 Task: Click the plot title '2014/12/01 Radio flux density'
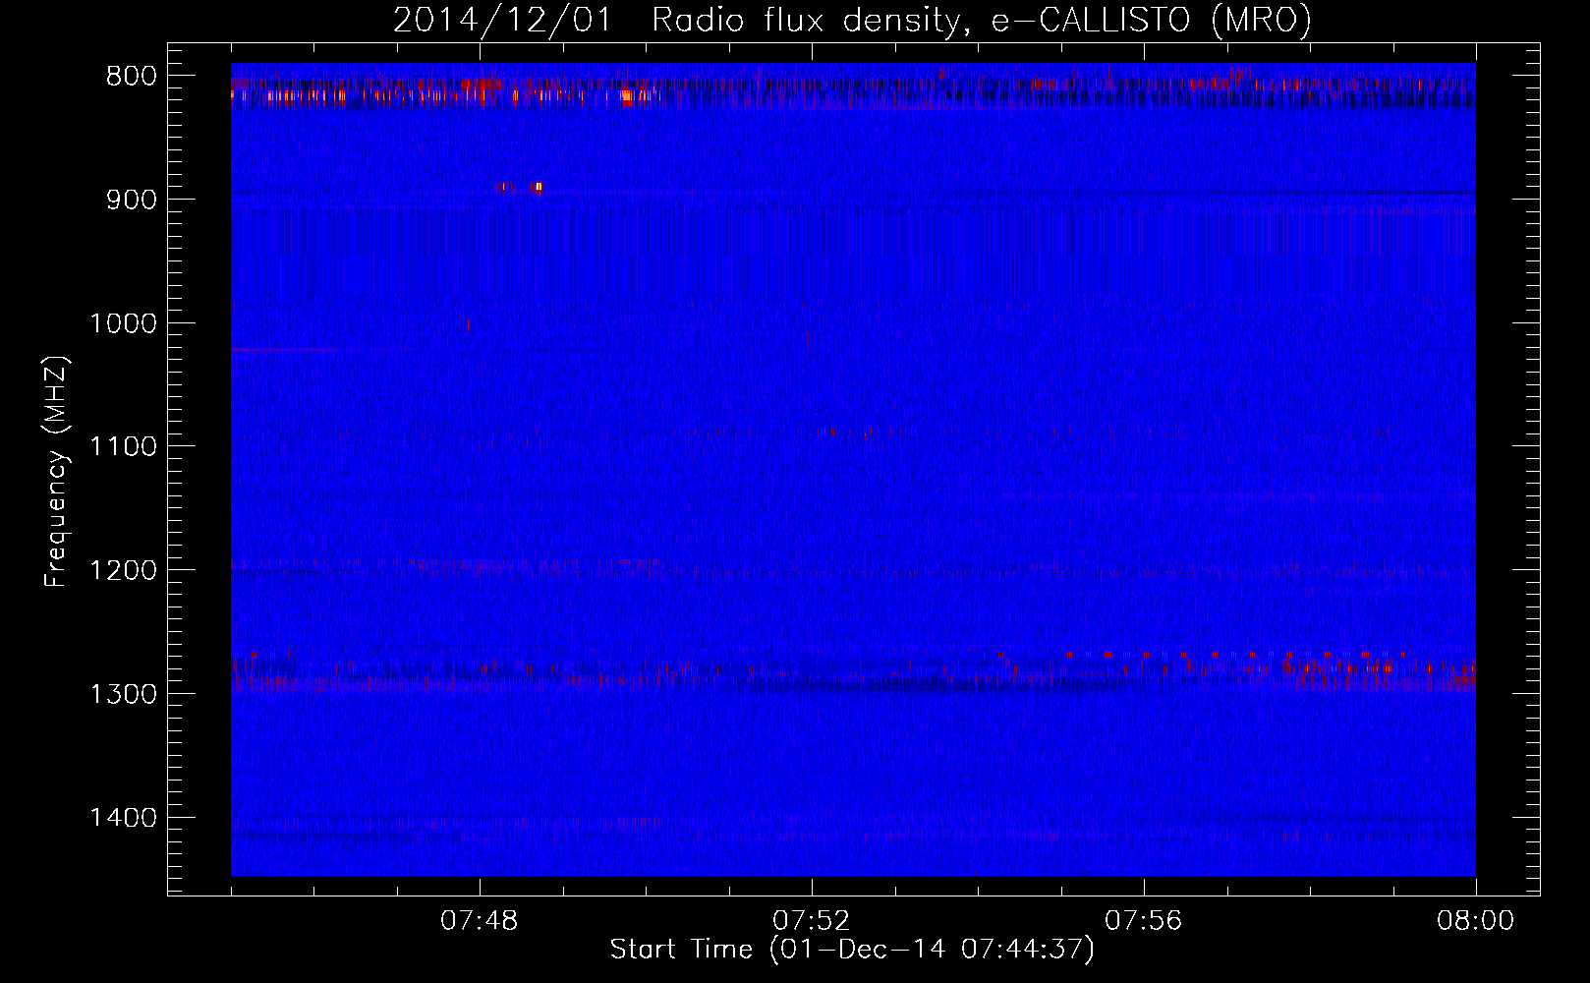pyautogui.click(x=676, y=20)
